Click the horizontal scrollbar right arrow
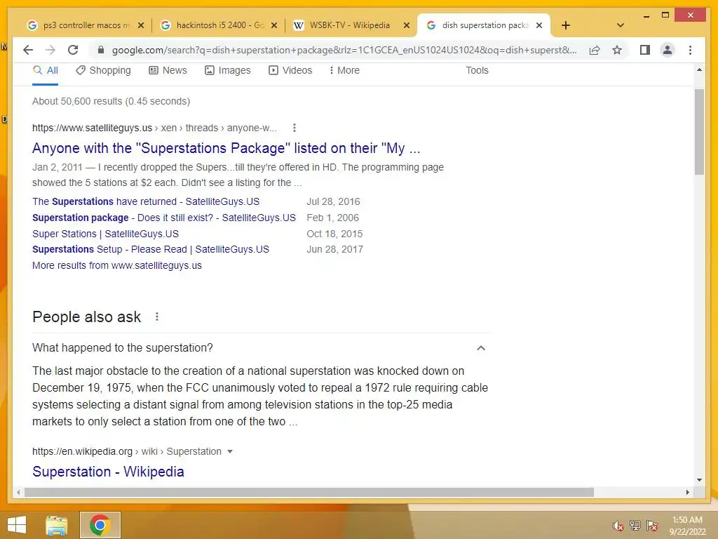The image size is (718, 539). click(x=687, y=492)
